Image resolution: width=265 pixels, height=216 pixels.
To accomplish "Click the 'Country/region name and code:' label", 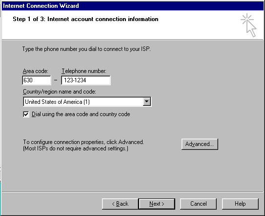I will pos(60,92).
